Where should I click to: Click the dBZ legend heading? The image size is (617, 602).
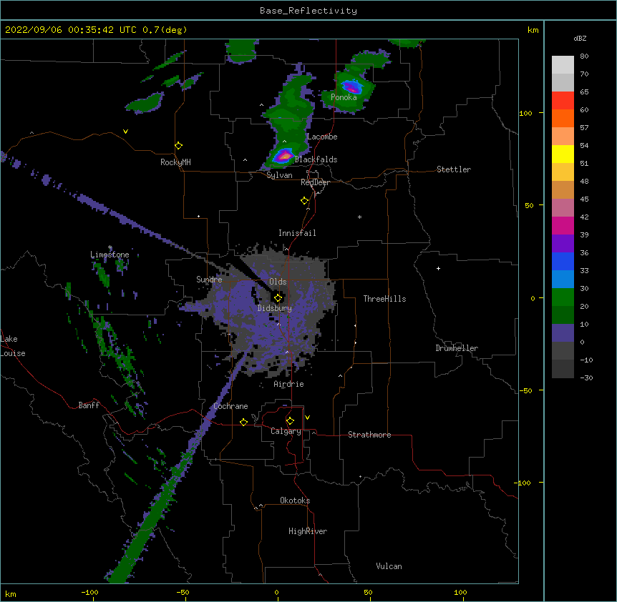coord(580,38)
